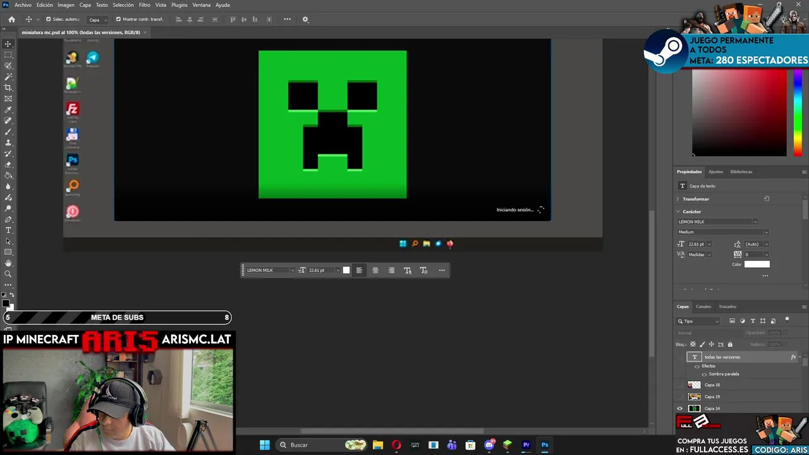809x455 pixels.
Task: Select the Zoom magnifier tool
Action: point(8,274)
